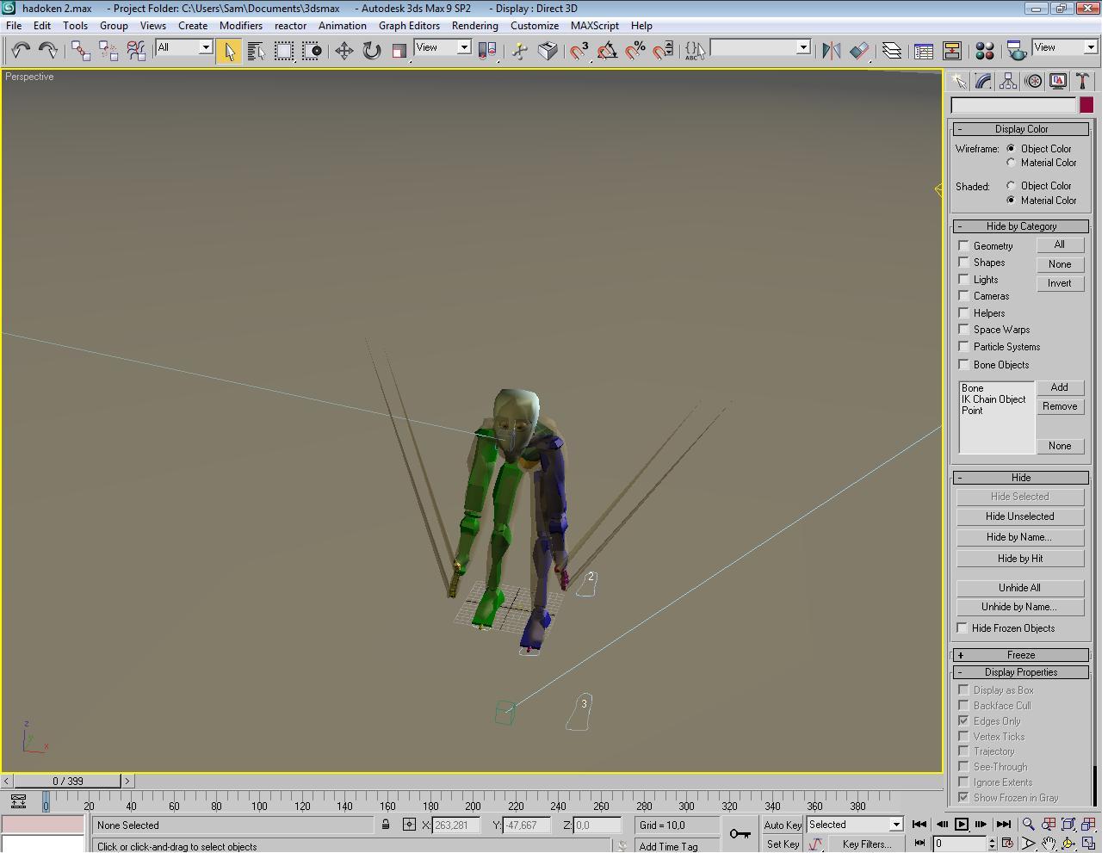Toggle the Selection Lock padlock
The image size is (1108, 853).
pos(386,825)
